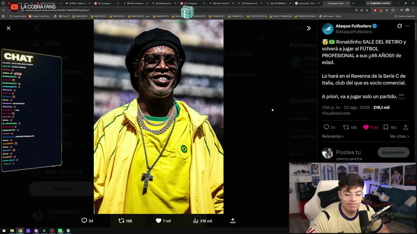Share the post from the right panel
This screenshot has height=234, width=417.
point(406,127)
